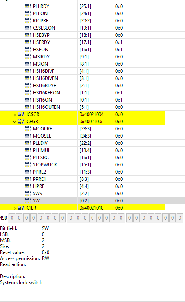Click the CFGR register icon
The width and height of the screenshot is (185, 302).
(21, 122)
